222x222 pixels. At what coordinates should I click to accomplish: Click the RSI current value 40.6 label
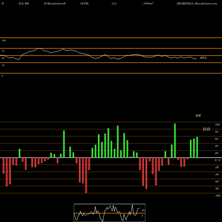(203, 58)
